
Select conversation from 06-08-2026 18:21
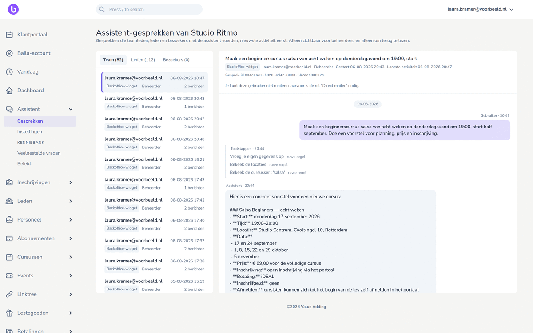pyautogui.click(x=155, y=163)
